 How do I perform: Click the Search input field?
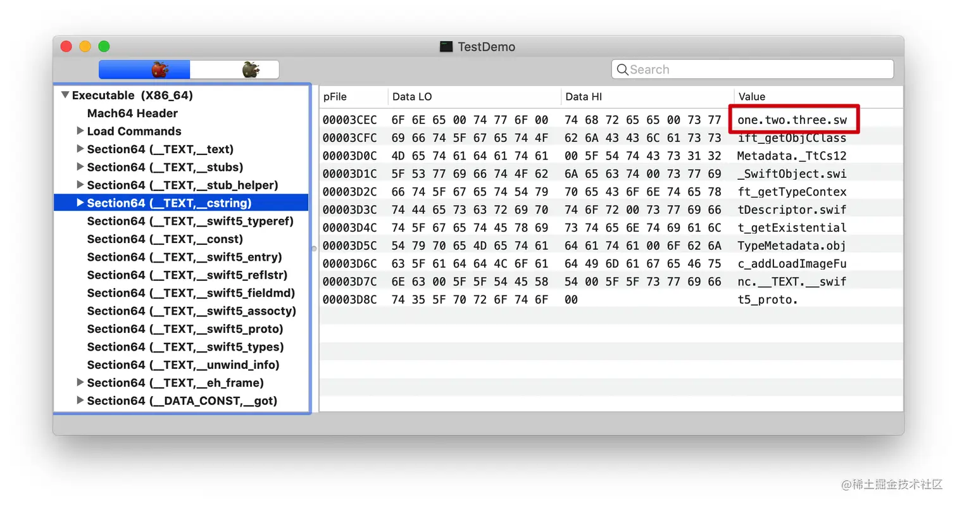point(753,70)
